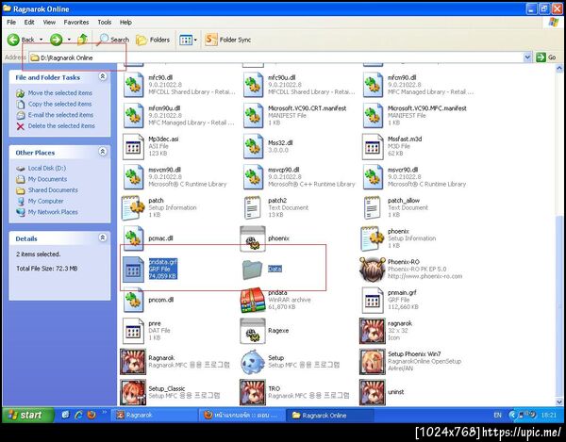Select the ragnarok 32 x 32 icon file
566x442 pixels.
[373, 331]
